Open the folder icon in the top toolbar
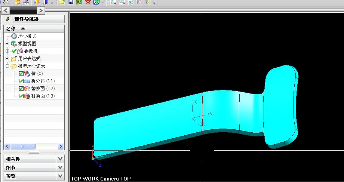The height and width of the screenshot is (182, 344). click(x=62, y=2)
